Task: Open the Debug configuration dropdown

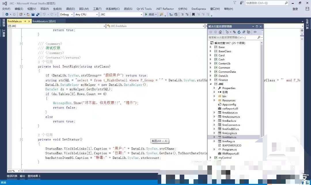Action: pyautogui.click(x=66, y=14)
